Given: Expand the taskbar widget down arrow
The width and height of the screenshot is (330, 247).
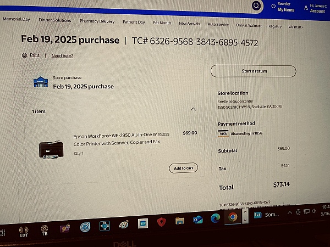Looking at the screenshot, I should 245,220.
